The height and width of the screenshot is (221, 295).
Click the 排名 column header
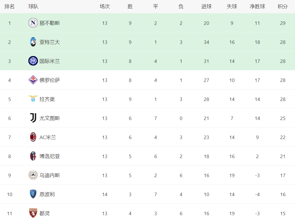click(x=10, y=7)
